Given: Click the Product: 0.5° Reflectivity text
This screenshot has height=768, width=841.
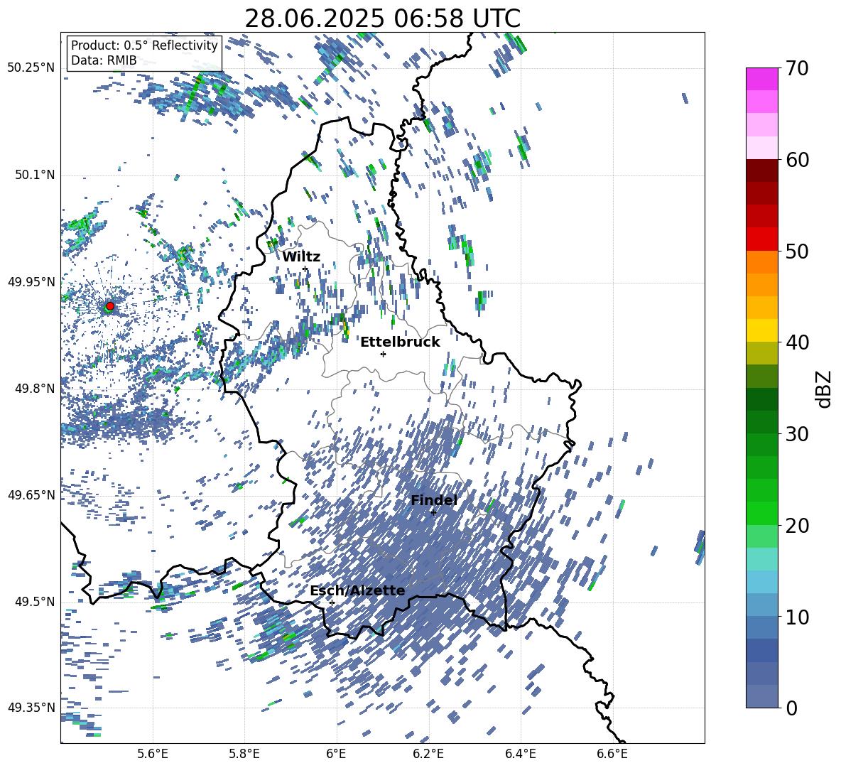Looking at the screenshot, I should pos(144,45).
